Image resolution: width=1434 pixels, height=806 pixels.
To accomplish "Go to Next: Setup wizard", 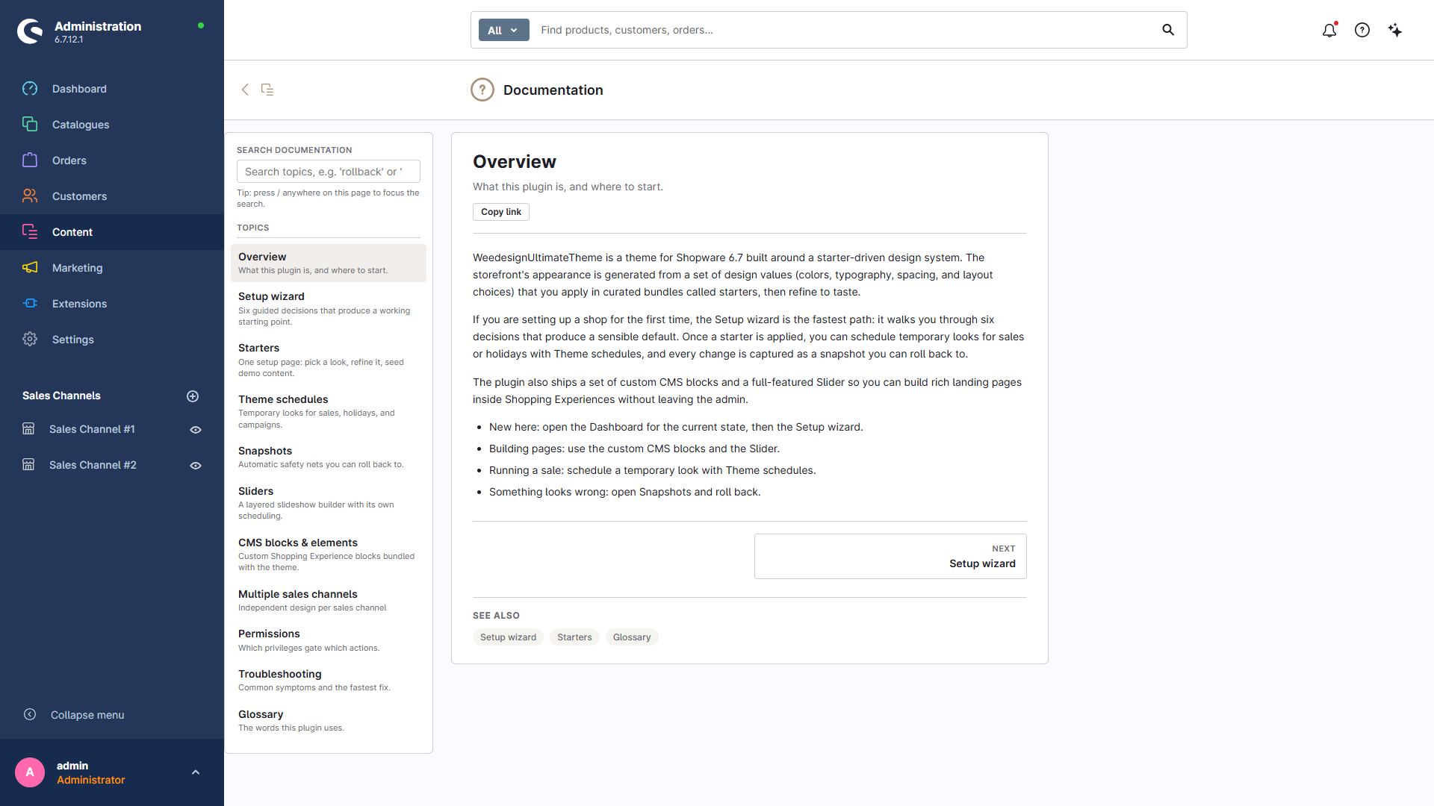I will point(890,556).
